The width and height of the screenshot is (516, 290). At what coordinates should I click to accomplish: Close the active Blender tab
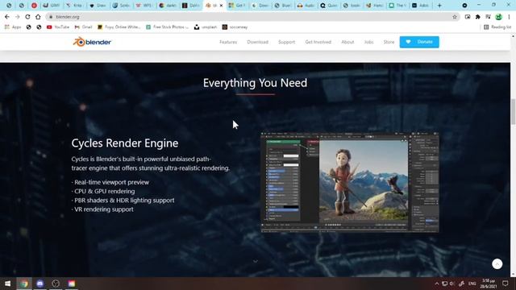[x=221, y=6]
